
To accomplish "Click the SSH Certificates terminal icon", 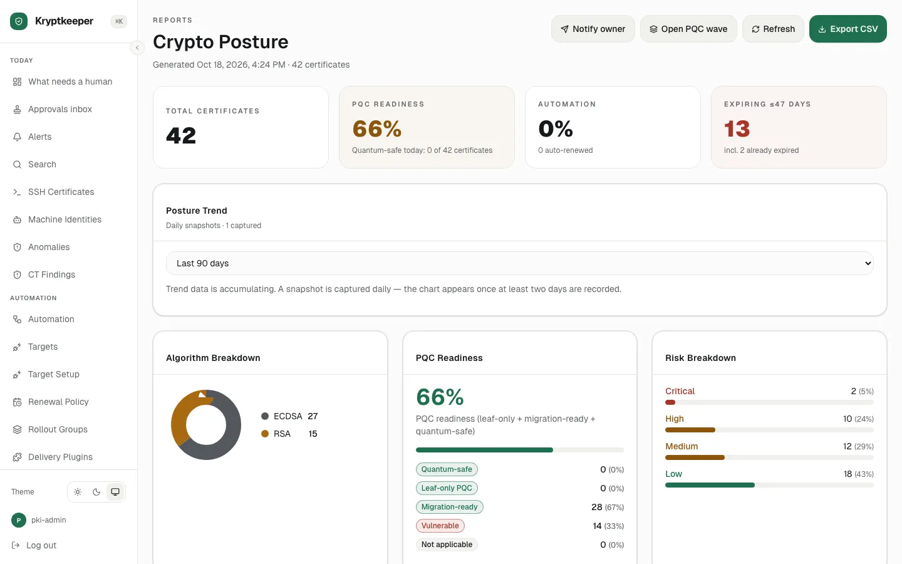I will pyautogui.click(x=17, y=192).
